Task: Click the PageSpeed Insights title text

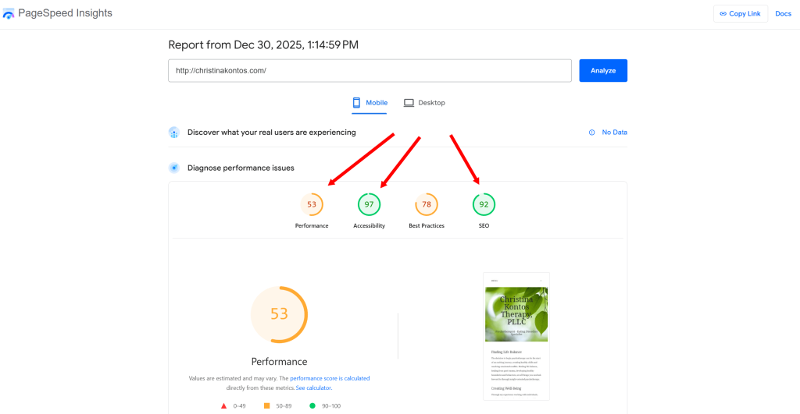Action: coord(66,13)
